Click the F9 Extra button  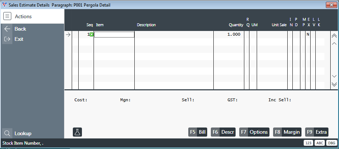[317, 132]
